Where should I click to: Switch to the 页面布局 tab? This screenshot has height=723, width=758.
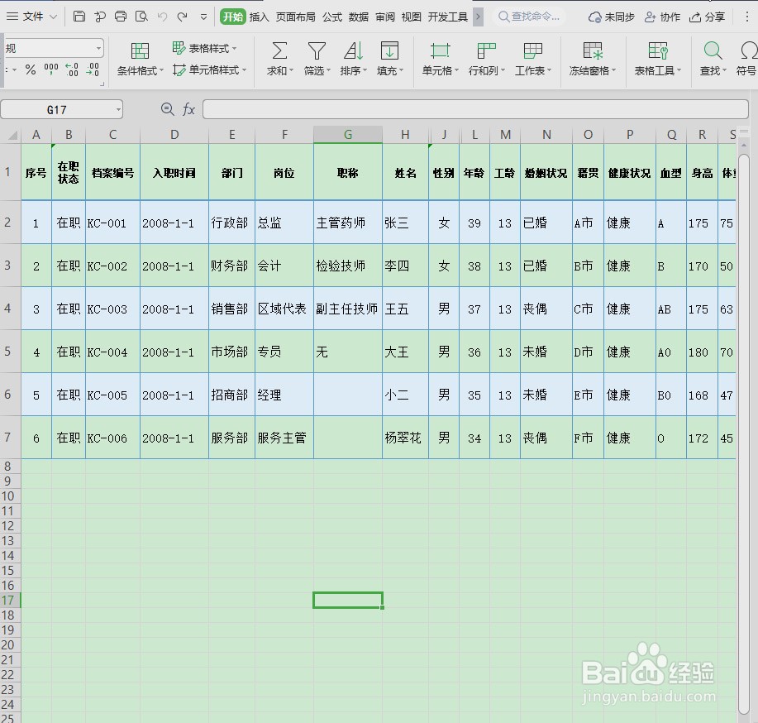(295, 17)
